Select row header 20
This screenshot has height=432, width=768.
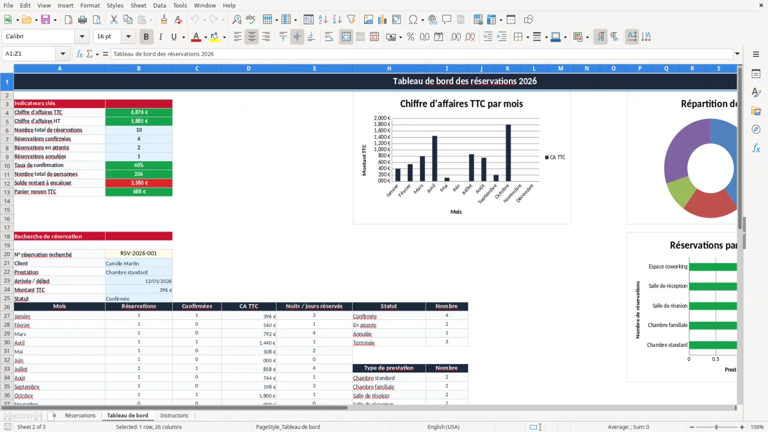6,254
